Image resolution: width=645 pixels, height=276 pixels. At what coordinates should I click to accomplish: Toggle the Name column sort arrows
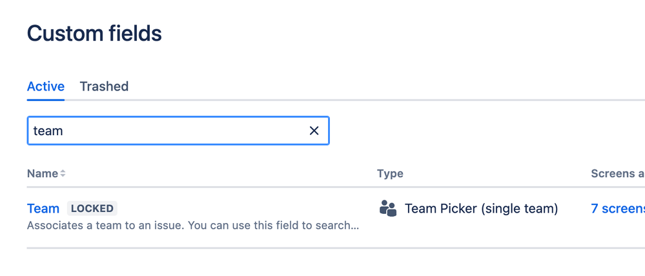tap(63, 174)
